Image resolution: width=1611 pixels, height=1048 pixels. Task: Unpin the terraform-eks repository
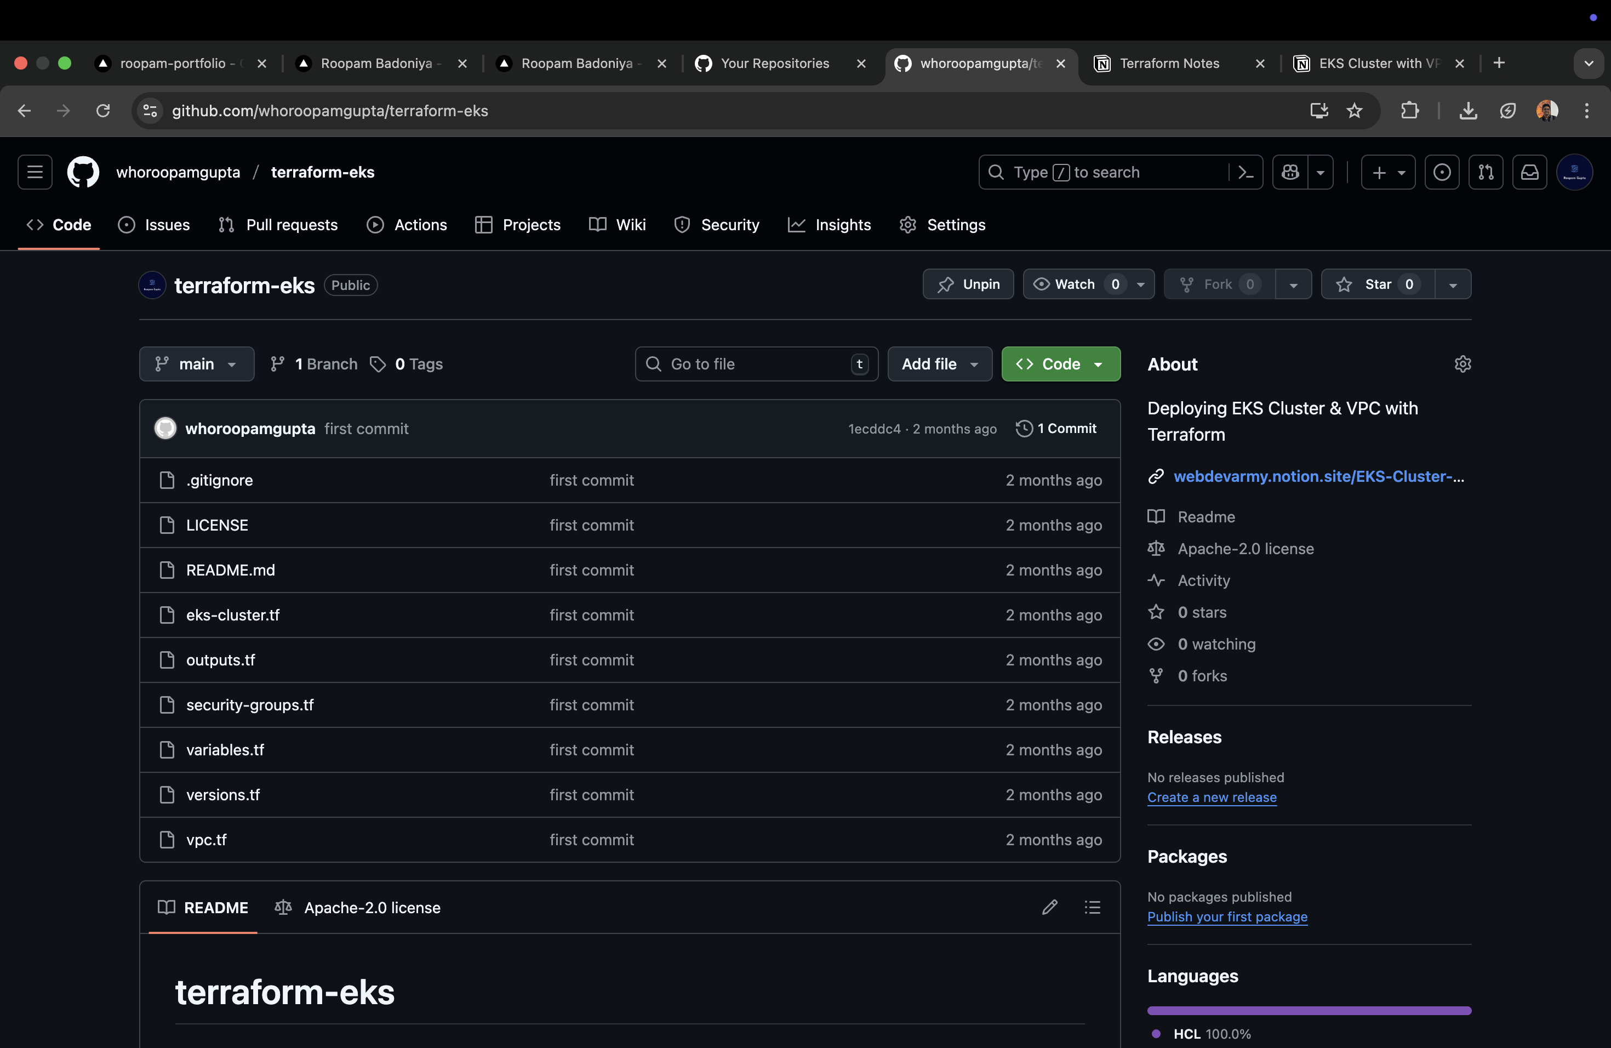coord(968,284)
